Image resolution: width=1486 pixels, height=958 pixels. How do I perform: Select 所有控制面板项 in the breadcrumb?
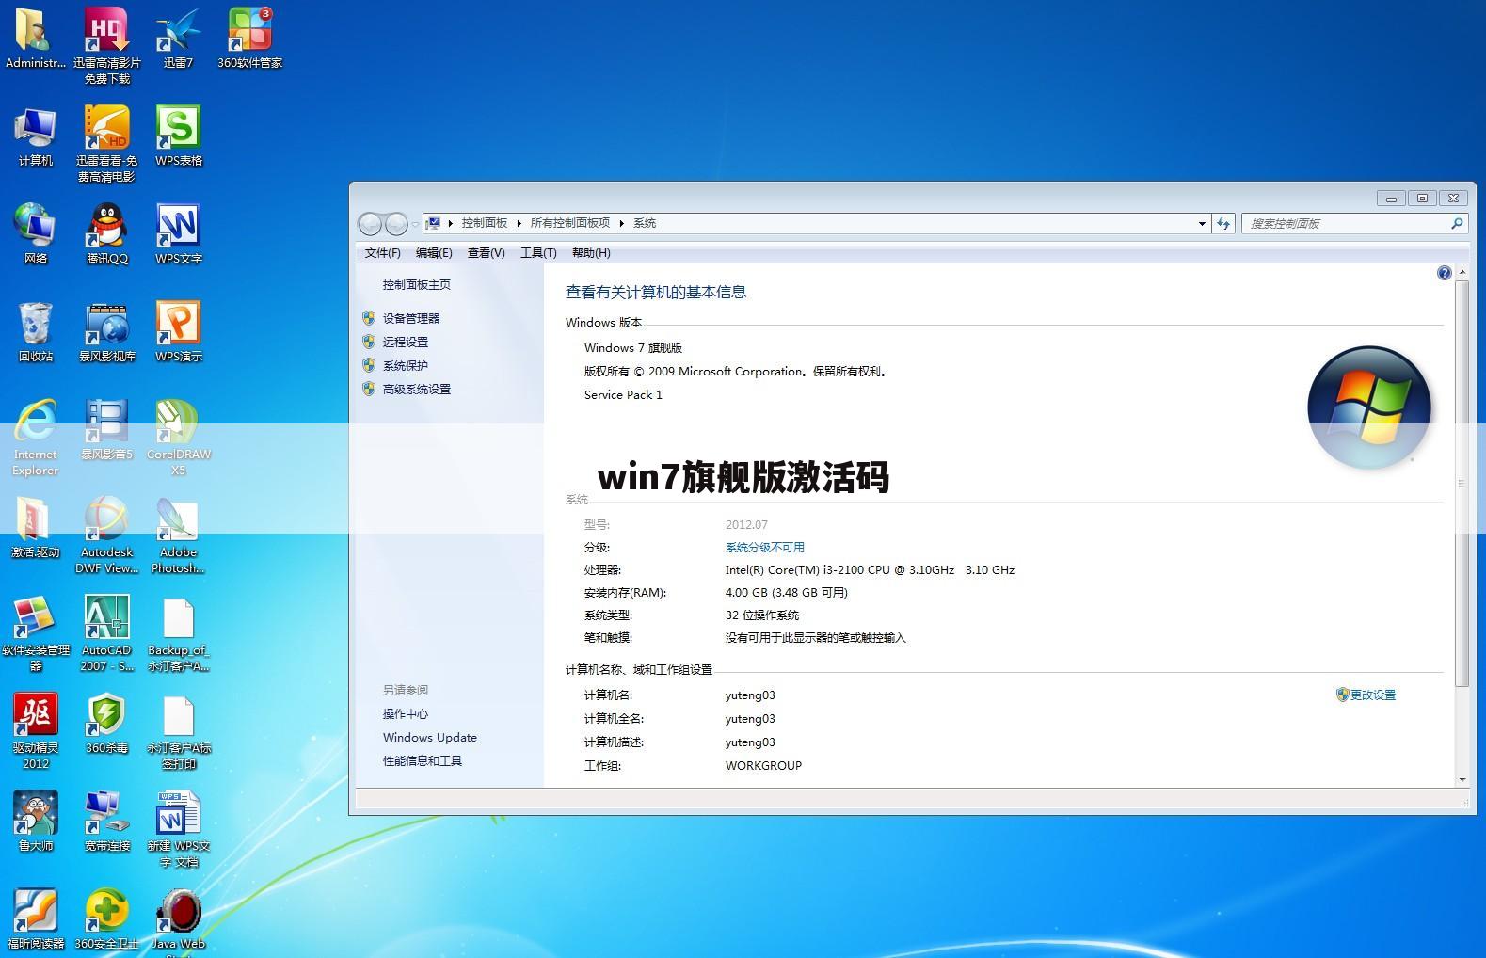point(569,223)
